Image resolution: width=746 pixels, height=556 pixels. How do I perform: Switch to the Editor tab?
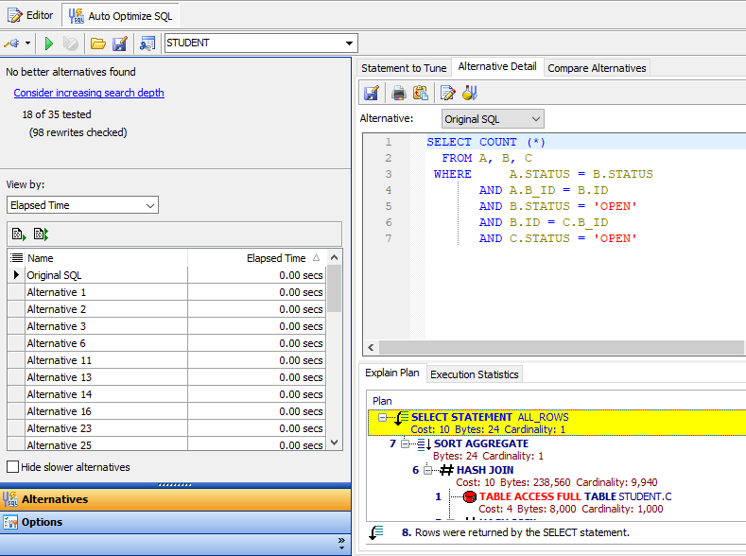[30, 16]
